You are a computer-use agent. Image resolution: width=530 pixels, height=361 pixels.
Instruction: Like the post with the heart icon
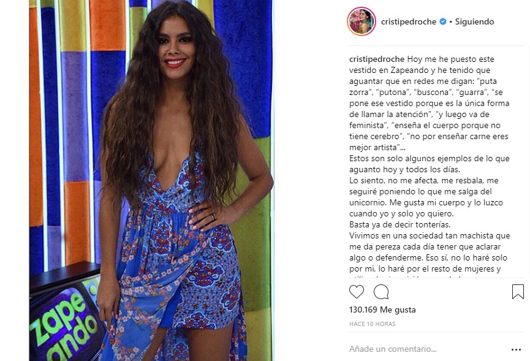point(356,292)
